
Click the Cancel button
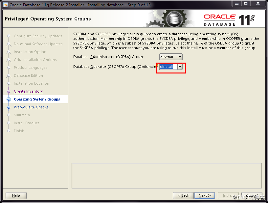click(252, 195)
